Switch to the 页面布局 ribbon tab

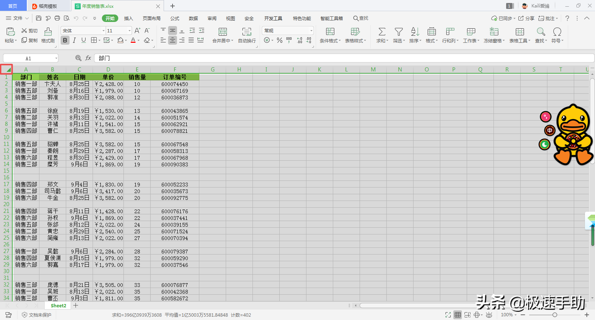pos(152,18)
